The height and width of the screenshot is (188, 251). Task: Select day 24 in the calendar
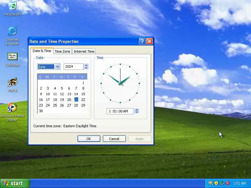click(x=48, y=105)
